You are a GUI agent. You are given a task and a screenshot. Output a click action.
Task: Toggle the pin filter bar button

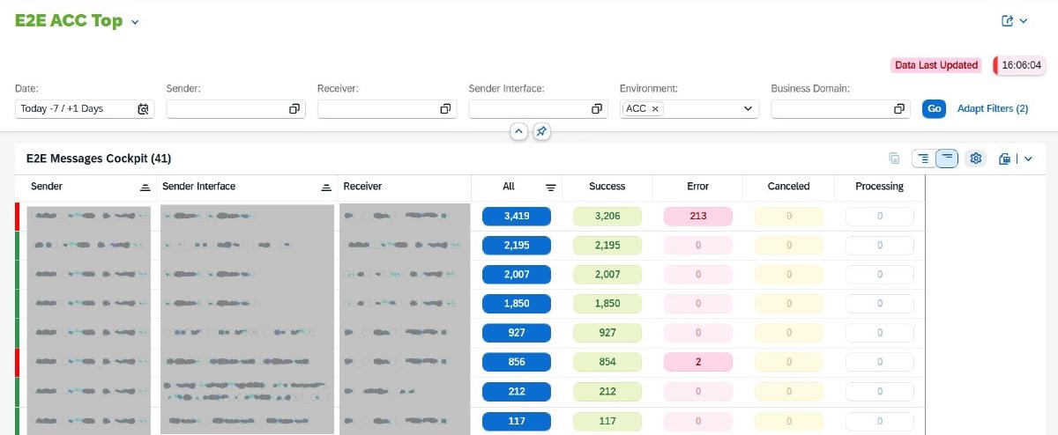tap(541, 131)
